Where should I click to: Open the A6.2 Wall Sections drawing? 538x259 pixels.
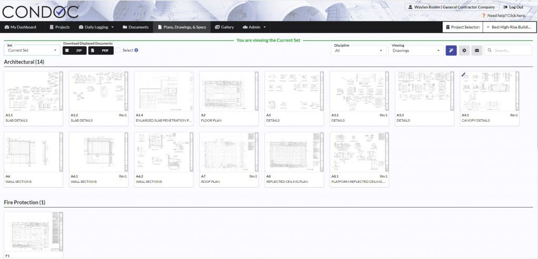[164, 160]
